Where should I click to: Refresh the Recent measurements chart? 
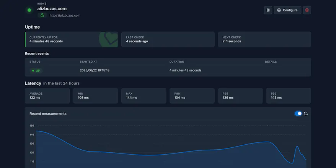pyautogui.click(x=306, y=113)
